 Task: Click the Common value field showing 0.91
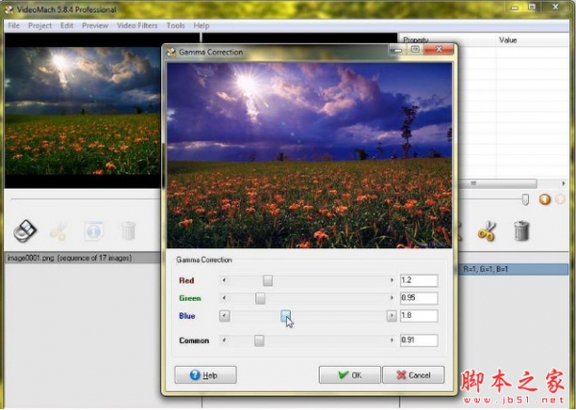pos(419,340)
